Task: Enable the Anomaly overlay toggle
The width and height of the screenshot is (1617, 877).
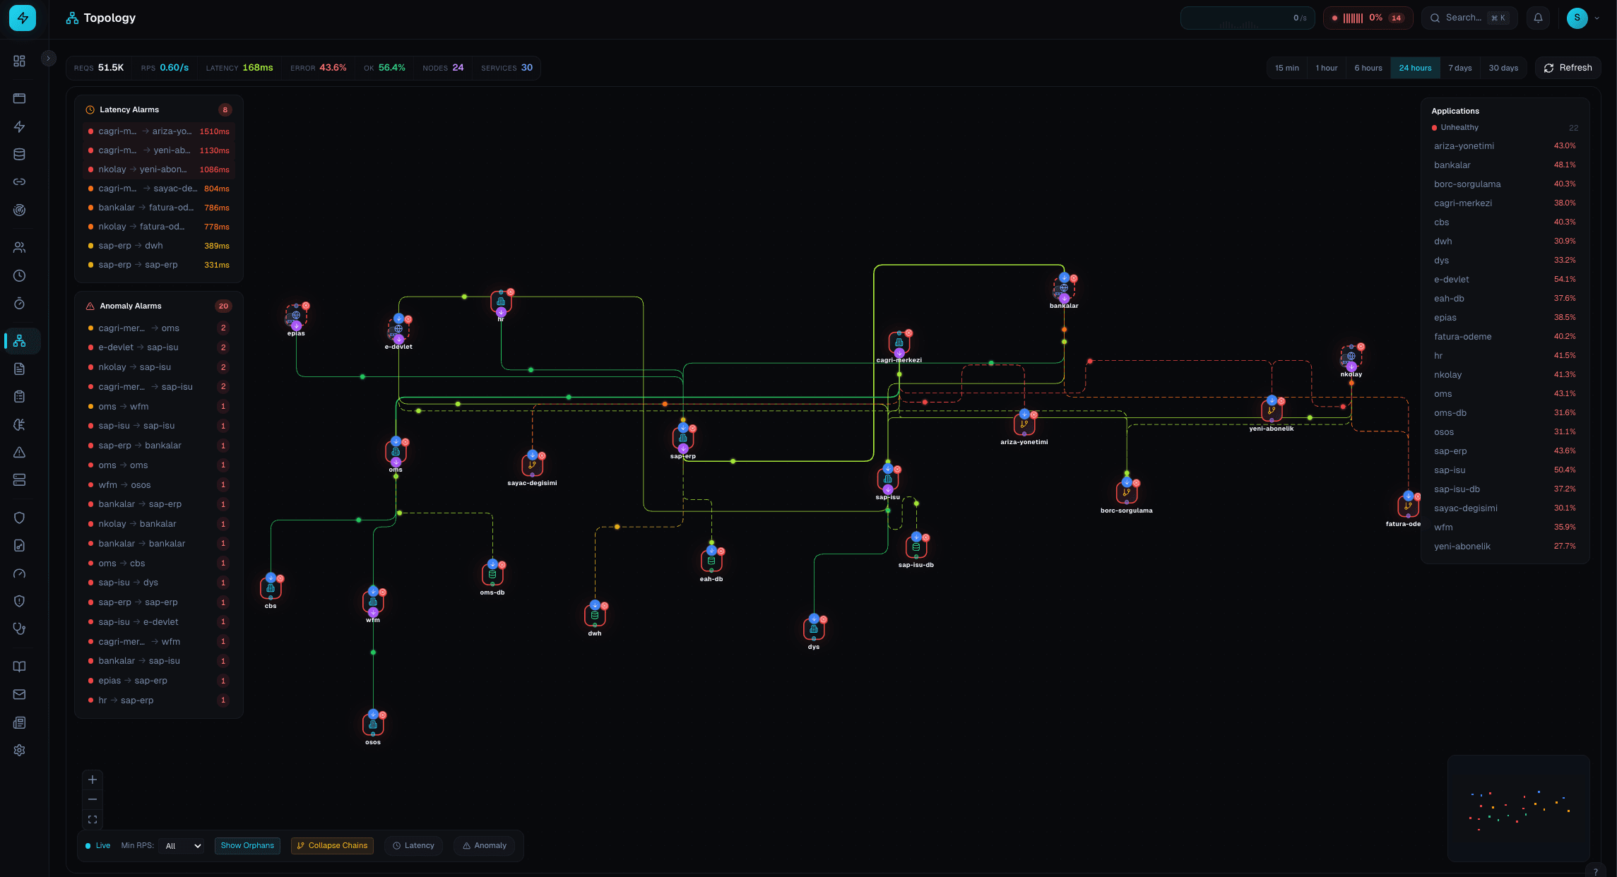Action: pyautogui.click(x=484, y=845)
